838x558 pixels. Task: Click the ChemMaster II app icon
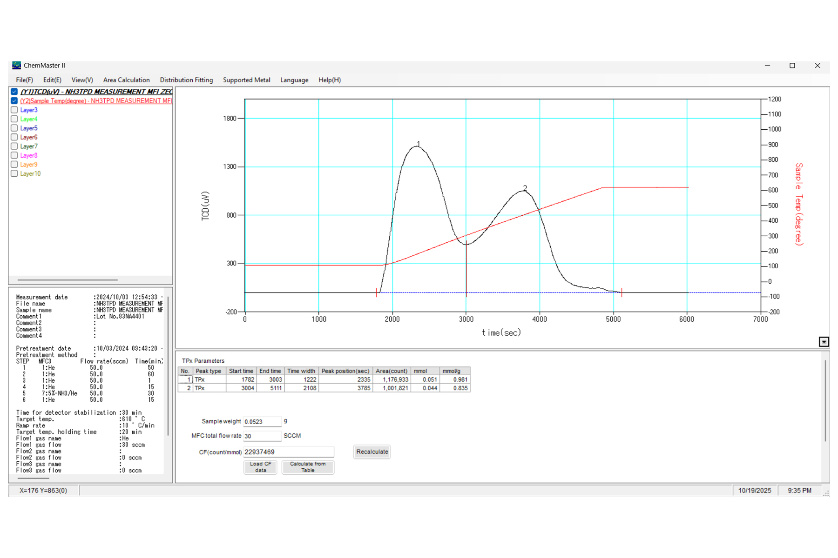(16, 66)
